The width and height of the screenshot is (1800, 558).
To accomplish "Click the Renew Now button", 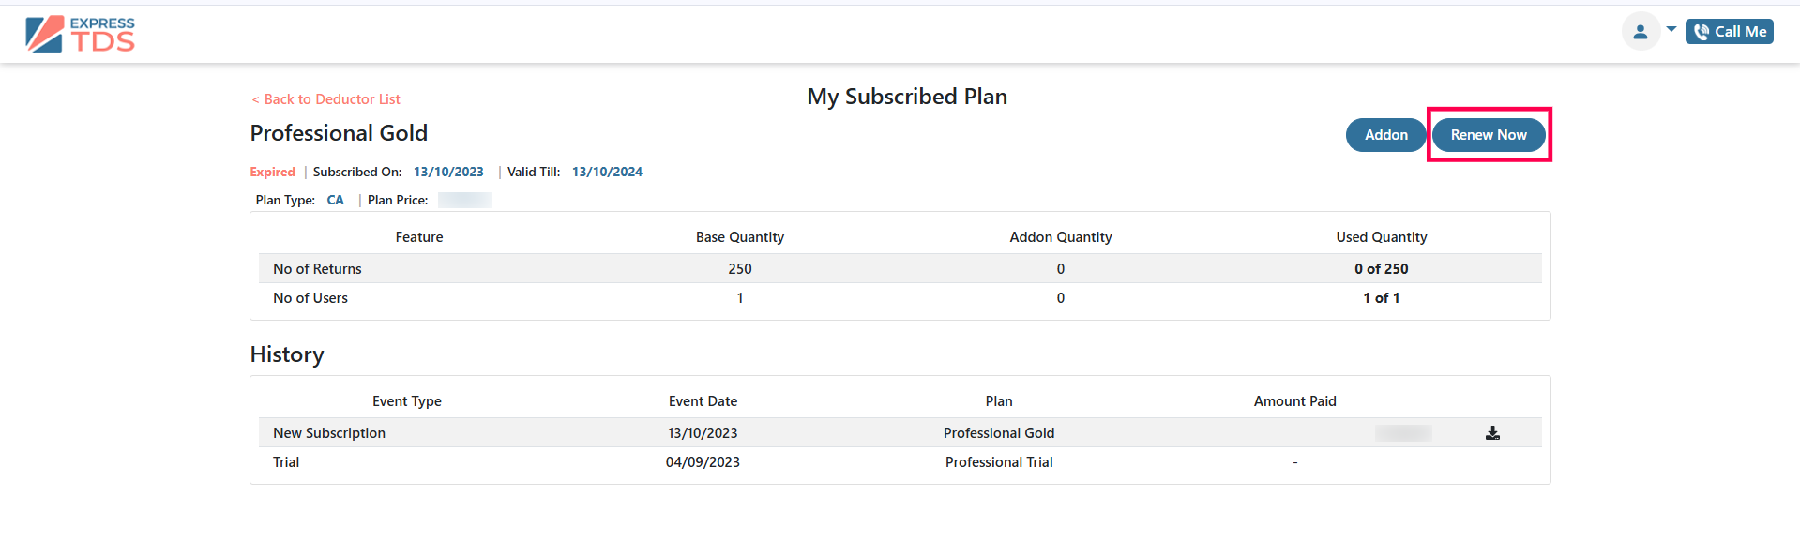I will click(x=1489, y=135).
